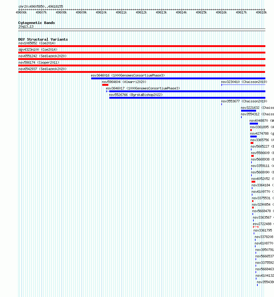Click the red bar beneath dgv4323n100
274x297 pixels.
[x=142, y=53]
